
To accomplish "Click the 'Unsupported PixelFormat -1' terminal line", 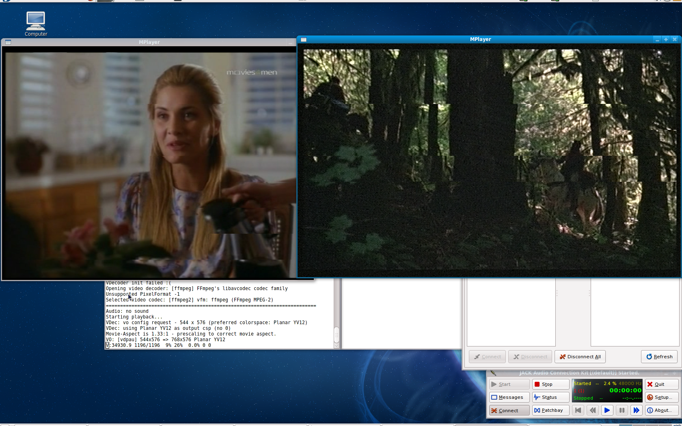I will click(x=142, y=294).
